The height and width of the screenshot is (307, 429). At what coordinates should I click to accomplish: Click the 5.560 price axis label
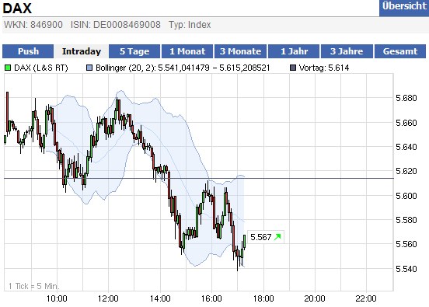[406, 244]
